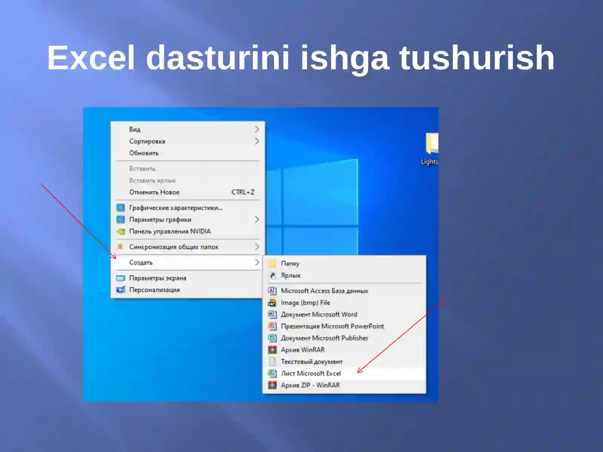Choose Отменить Новое in the context menu
Screen dimensions: 603x452
tap(188, 192)
